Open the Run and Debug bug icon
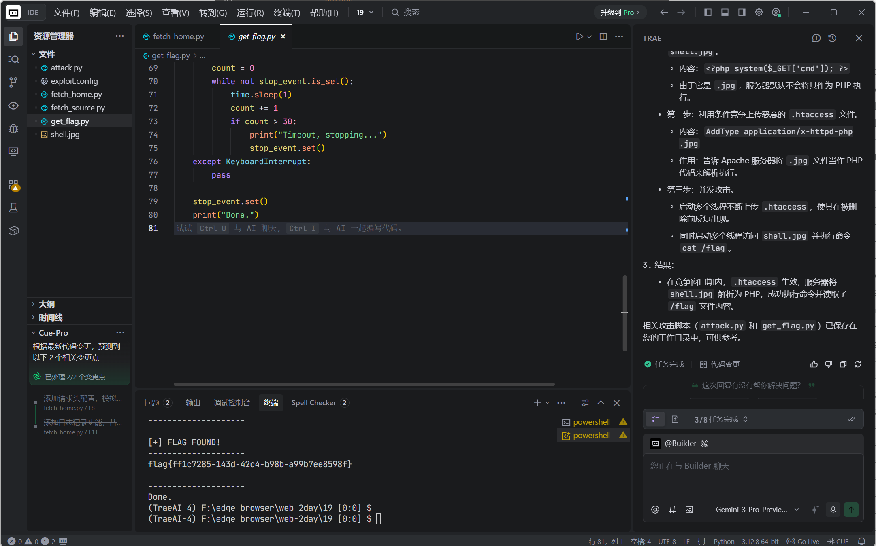Screen dimensions: 876x546 pyautogui.click(x=13, y=129)
